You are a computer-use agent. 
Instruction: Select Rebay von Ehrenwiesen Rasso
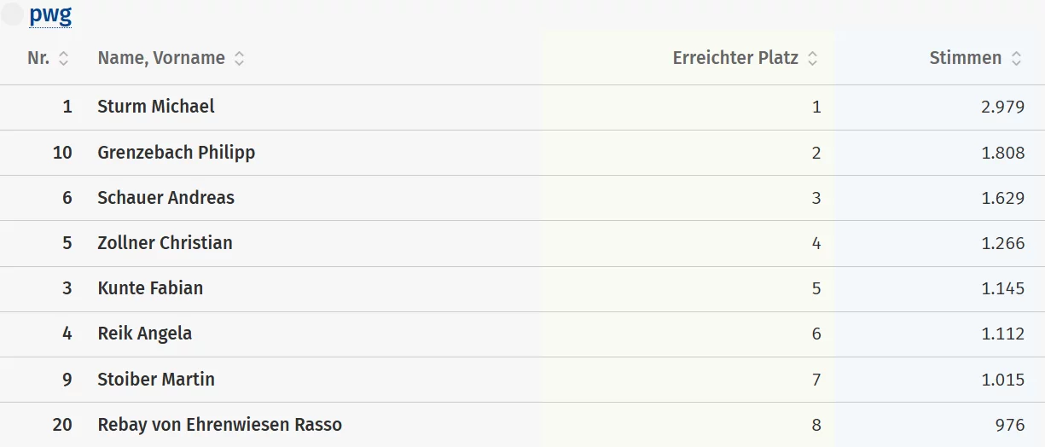point(219,424)
